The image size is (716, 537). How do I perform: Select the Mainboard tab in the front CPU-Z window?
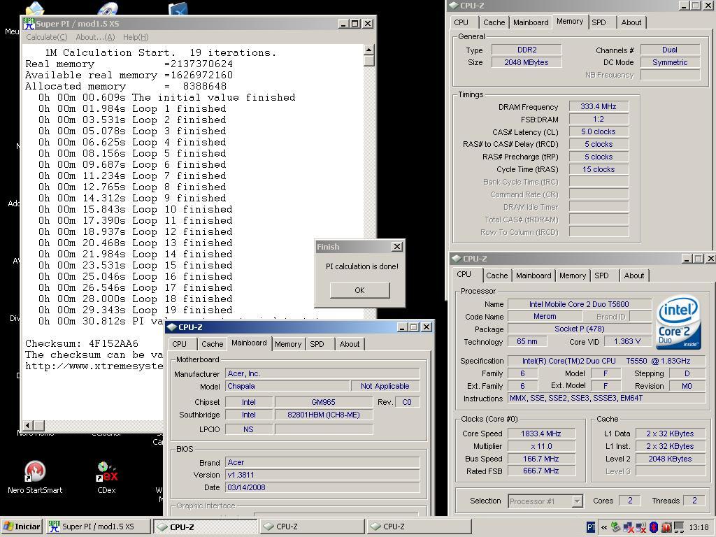[249, 343]
